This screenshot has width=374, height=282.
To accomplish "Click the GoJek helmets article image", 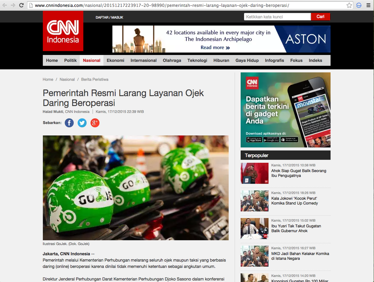I will (136, 188).
